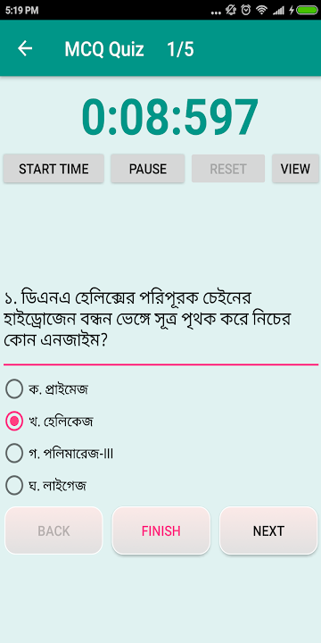The height and width of the screenshot is (643, 321).
Task: Tap the back arrow in header
Action: (25, 48)
